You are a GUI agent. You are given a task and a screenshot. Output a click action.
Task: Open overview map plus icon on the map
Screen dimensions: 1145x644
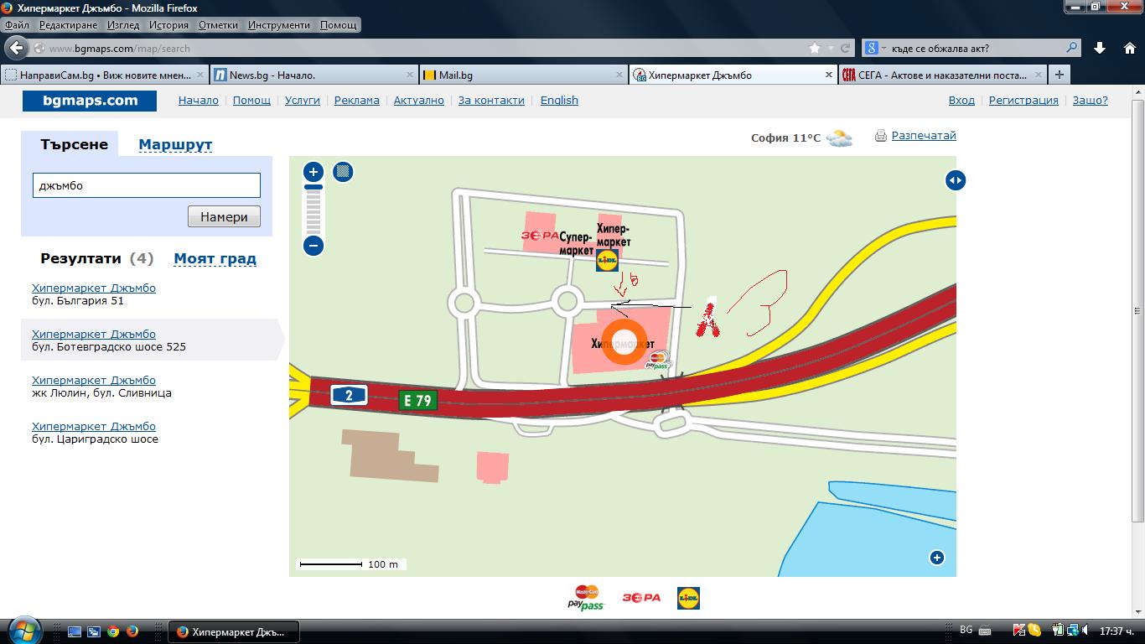(x=937, y=558)
